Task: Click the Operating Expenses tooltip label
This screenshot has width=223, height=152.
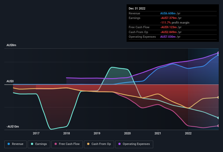Action: click(x=142, y=37)
